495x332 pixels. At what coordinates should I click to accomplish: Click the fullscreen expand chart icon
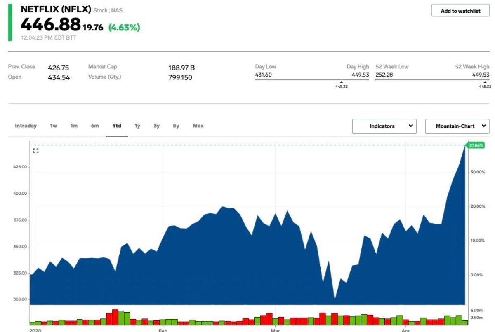click(36, 151)
